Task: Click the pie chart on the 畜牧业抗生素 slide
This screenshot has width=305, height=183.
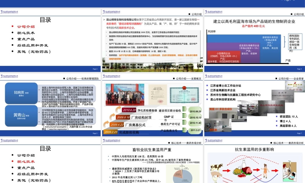Action: point(183,178)
